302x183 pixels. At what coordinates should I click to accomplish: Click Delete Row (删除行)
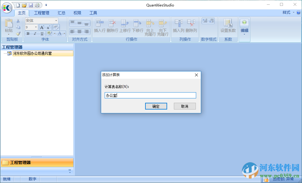[112, 26]
